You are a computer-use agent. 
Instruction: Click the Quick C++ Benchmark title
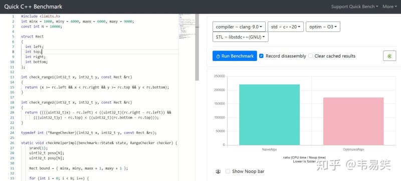tap(33, 6)
